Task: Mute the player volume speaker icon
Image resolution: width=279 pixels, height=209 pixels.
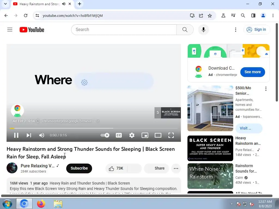Action: point(41,135)
